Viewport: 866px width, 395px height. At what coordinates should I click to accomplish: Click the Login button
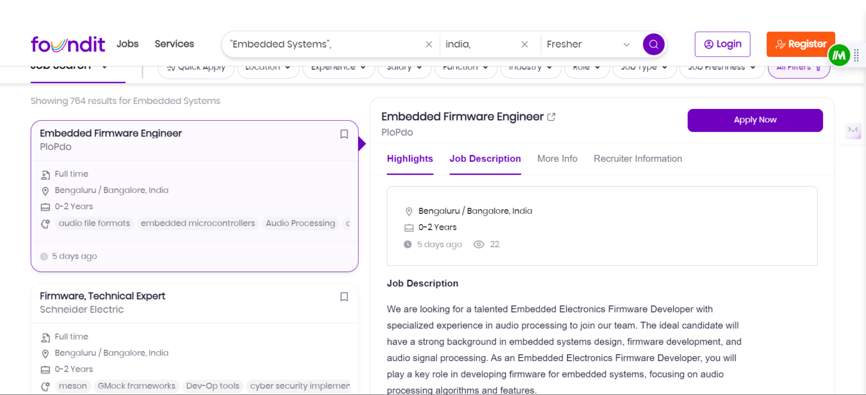click(722, 44)
